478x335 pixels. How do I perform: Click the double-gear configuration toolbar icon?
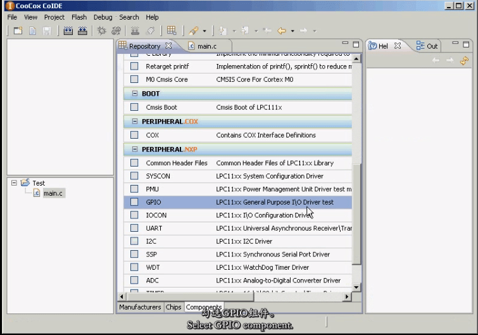point(116,30)
